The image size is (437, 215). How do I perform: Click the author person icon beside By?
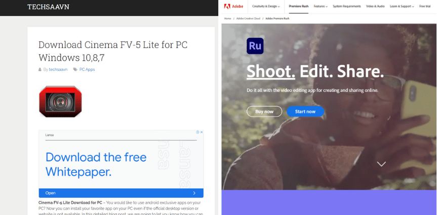(x=40, y=70)
